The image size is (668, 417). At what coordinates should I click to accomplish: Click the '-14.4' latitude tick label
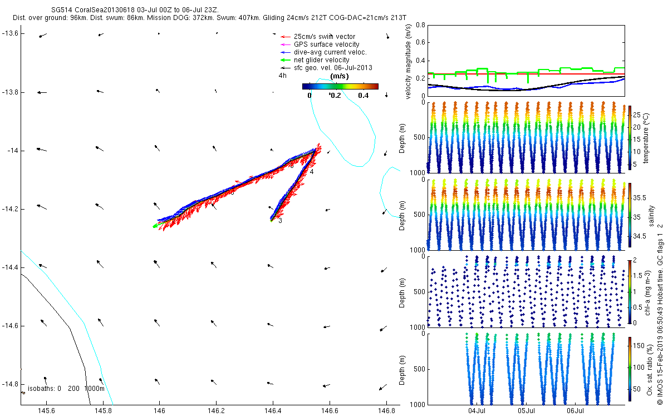click(x=9, y=267)
